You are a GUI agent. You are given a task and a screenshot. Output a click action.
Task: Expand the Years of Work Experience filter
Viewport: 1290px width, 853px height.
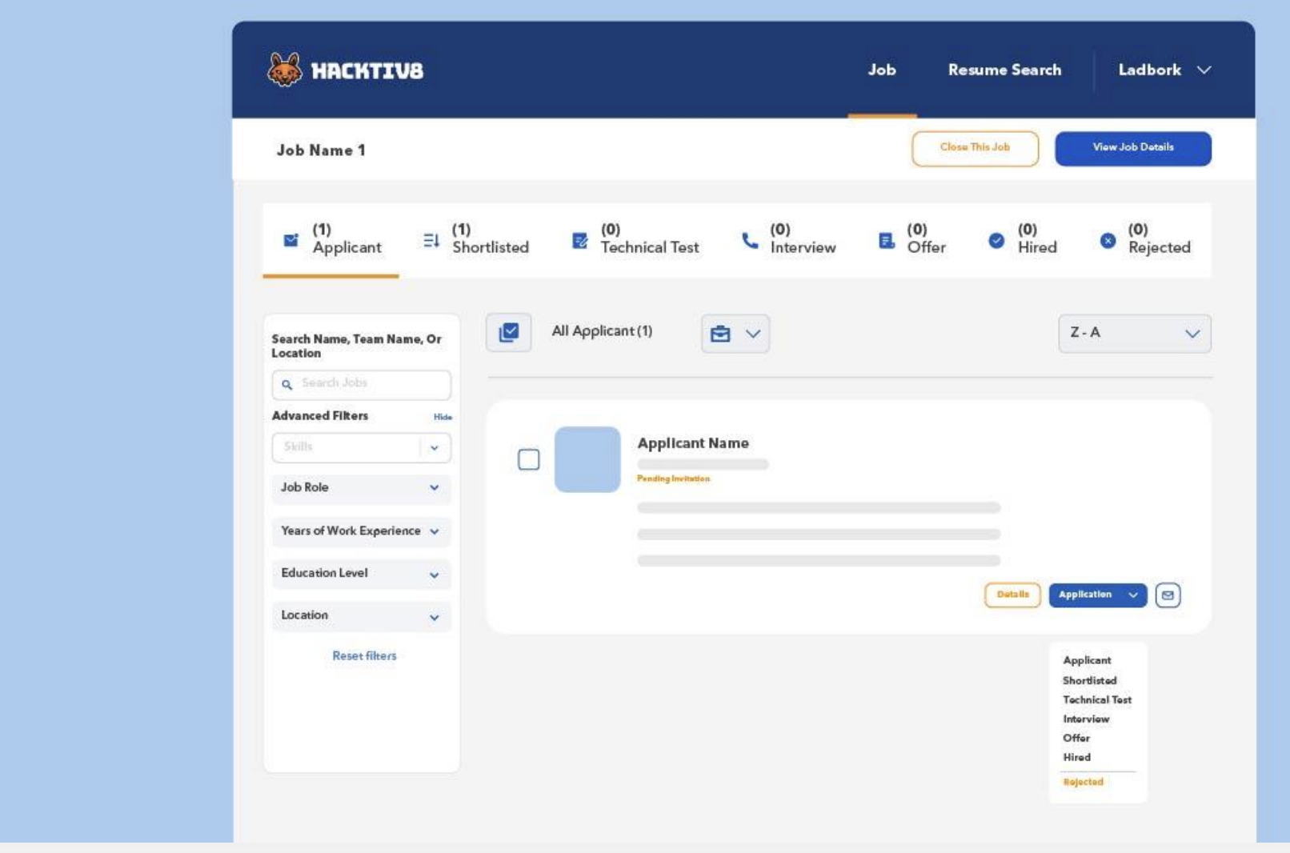point(361,531)
